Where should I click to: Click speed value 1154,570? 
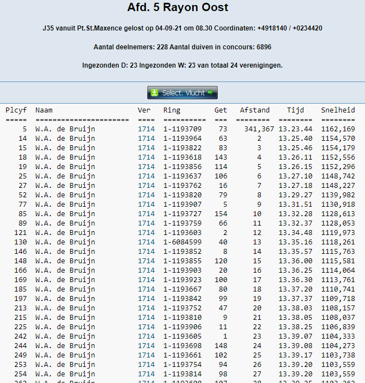[338, 139]
